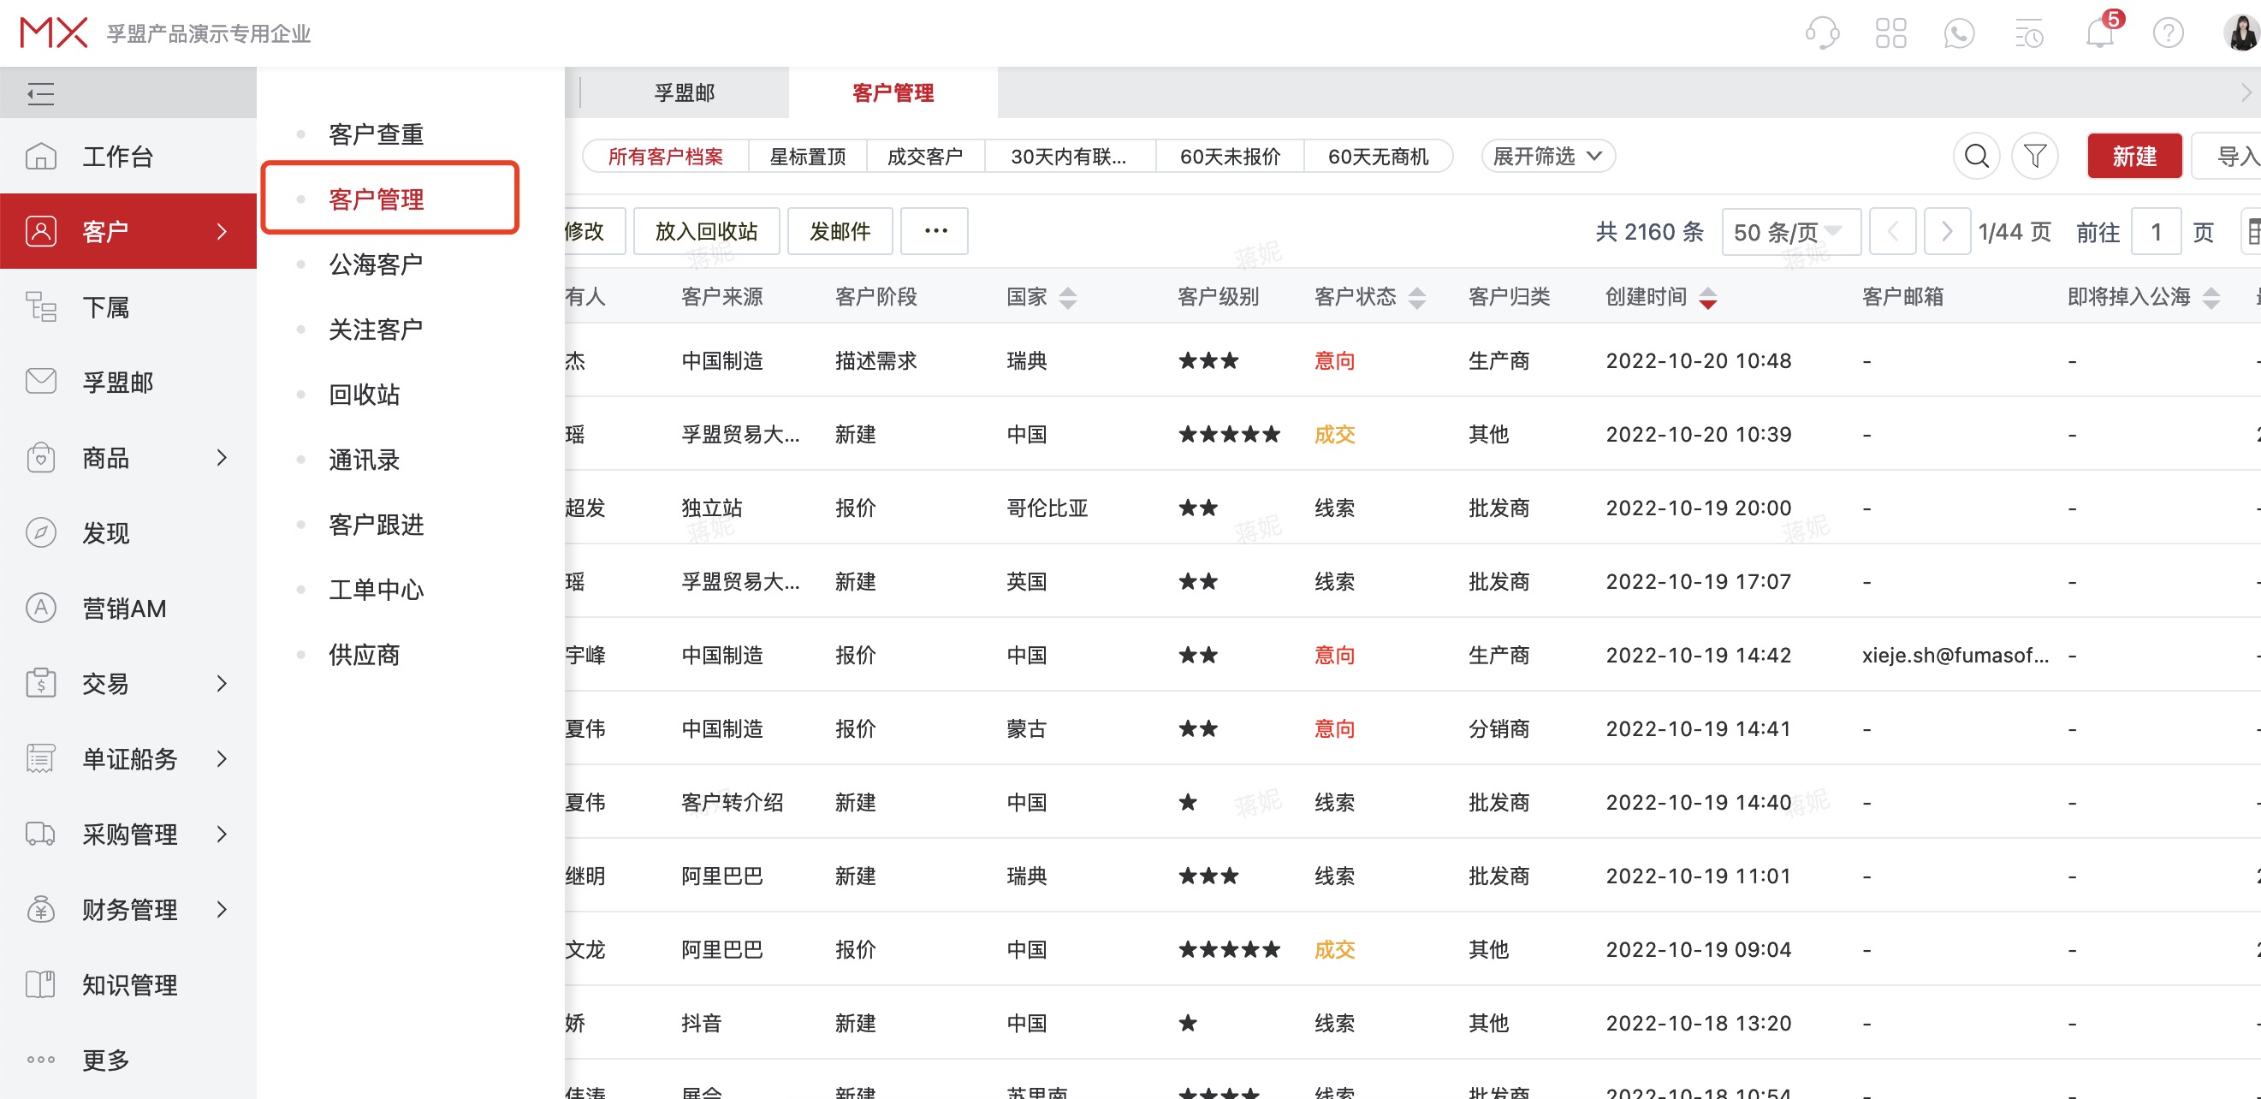This screenshot has width=2261, height=1099.
Task: Switch to the 孚盟邮 tab
Action: tap(684, 92)
